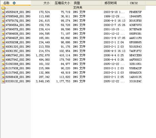Click size value 170,524

44,12
